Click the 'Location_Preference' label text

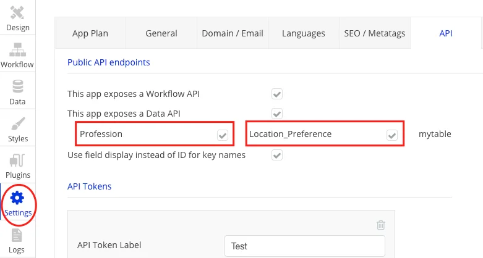click(291, 134)
